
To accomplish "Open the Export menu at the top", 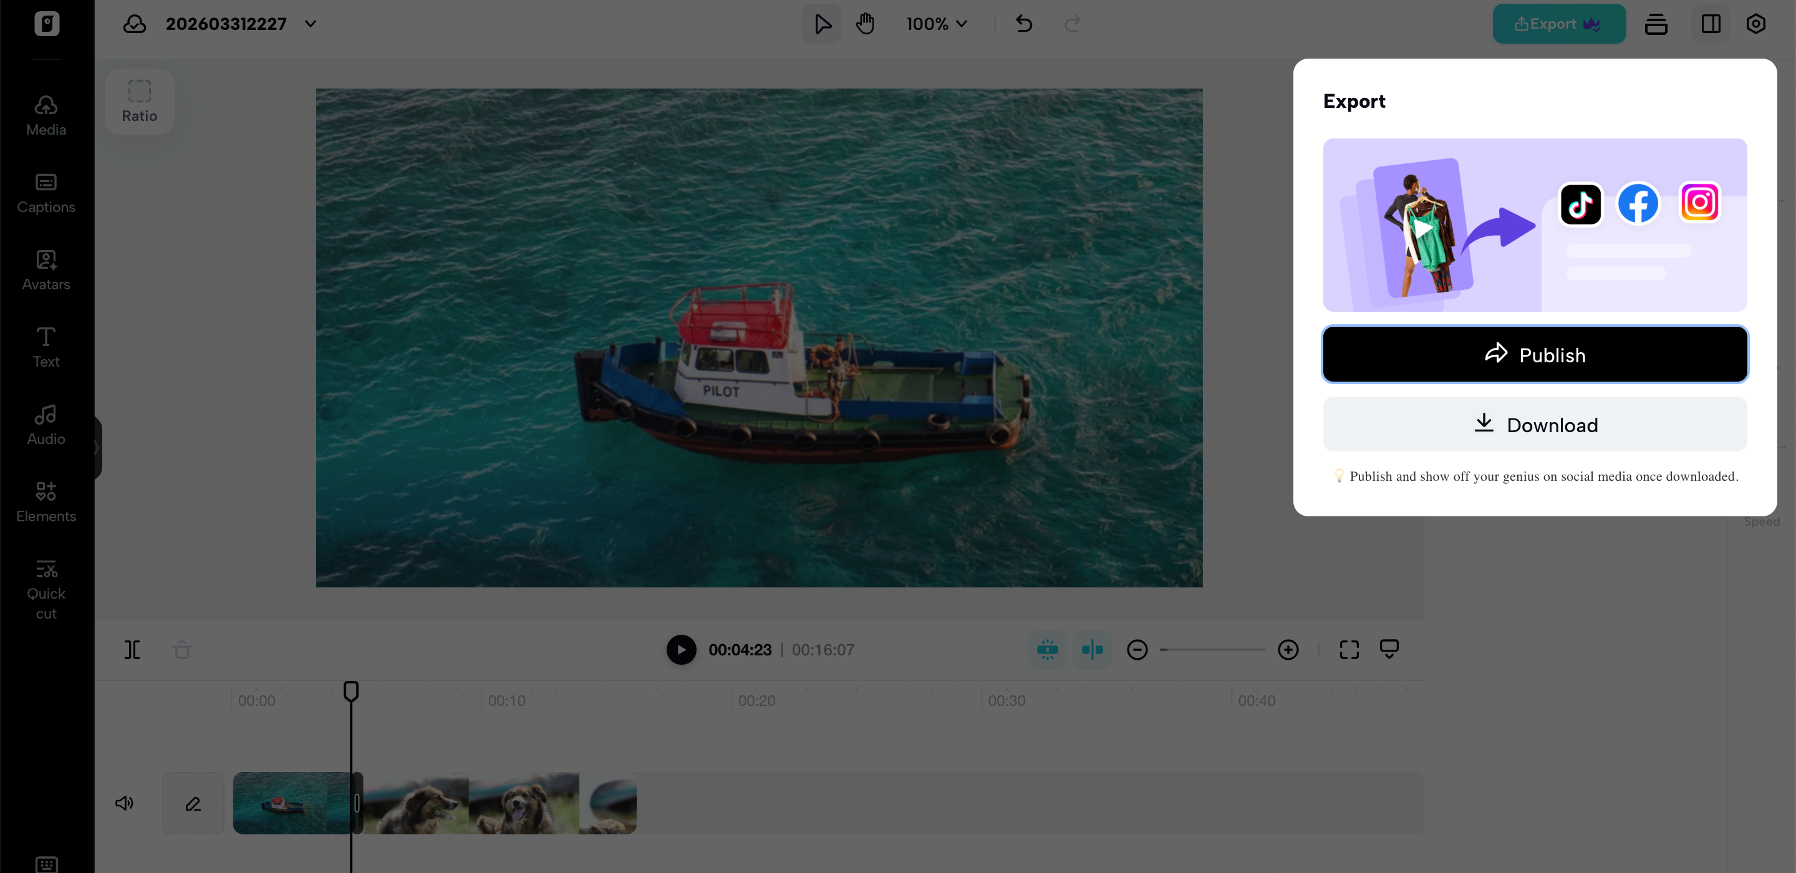I will [x=1558, y=23].
